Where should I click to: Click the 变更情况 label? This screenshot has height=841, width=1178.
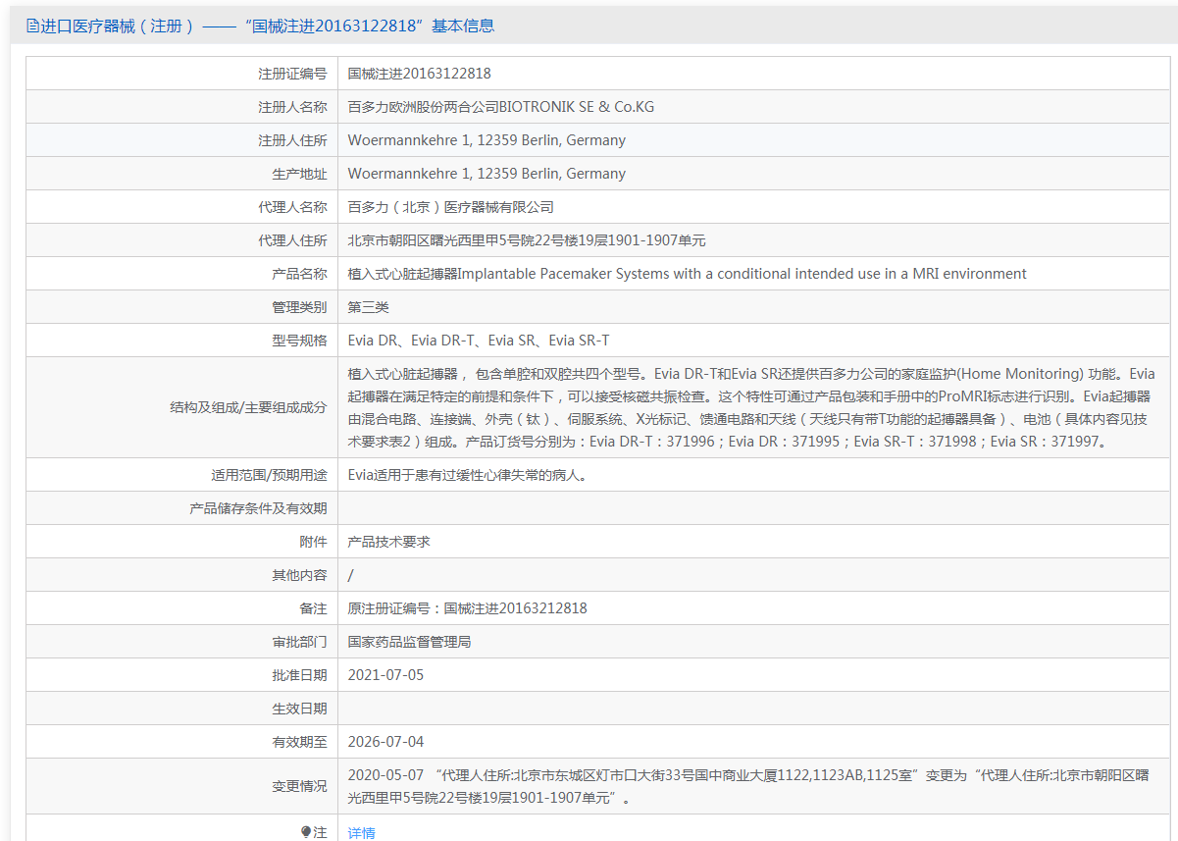(299, 786)
